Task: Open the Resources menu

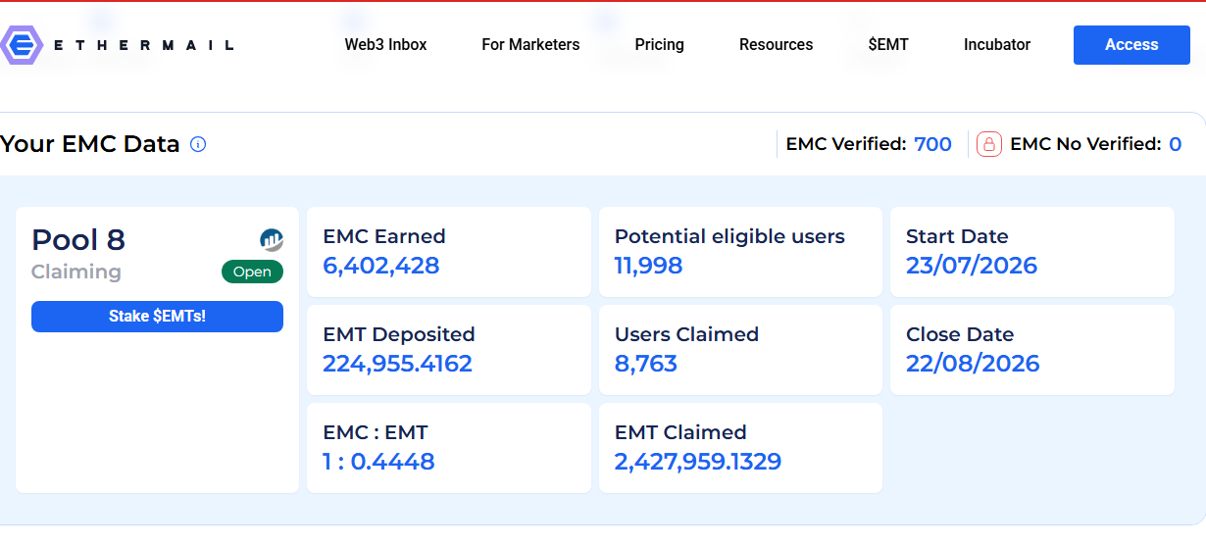Action: 776,45
